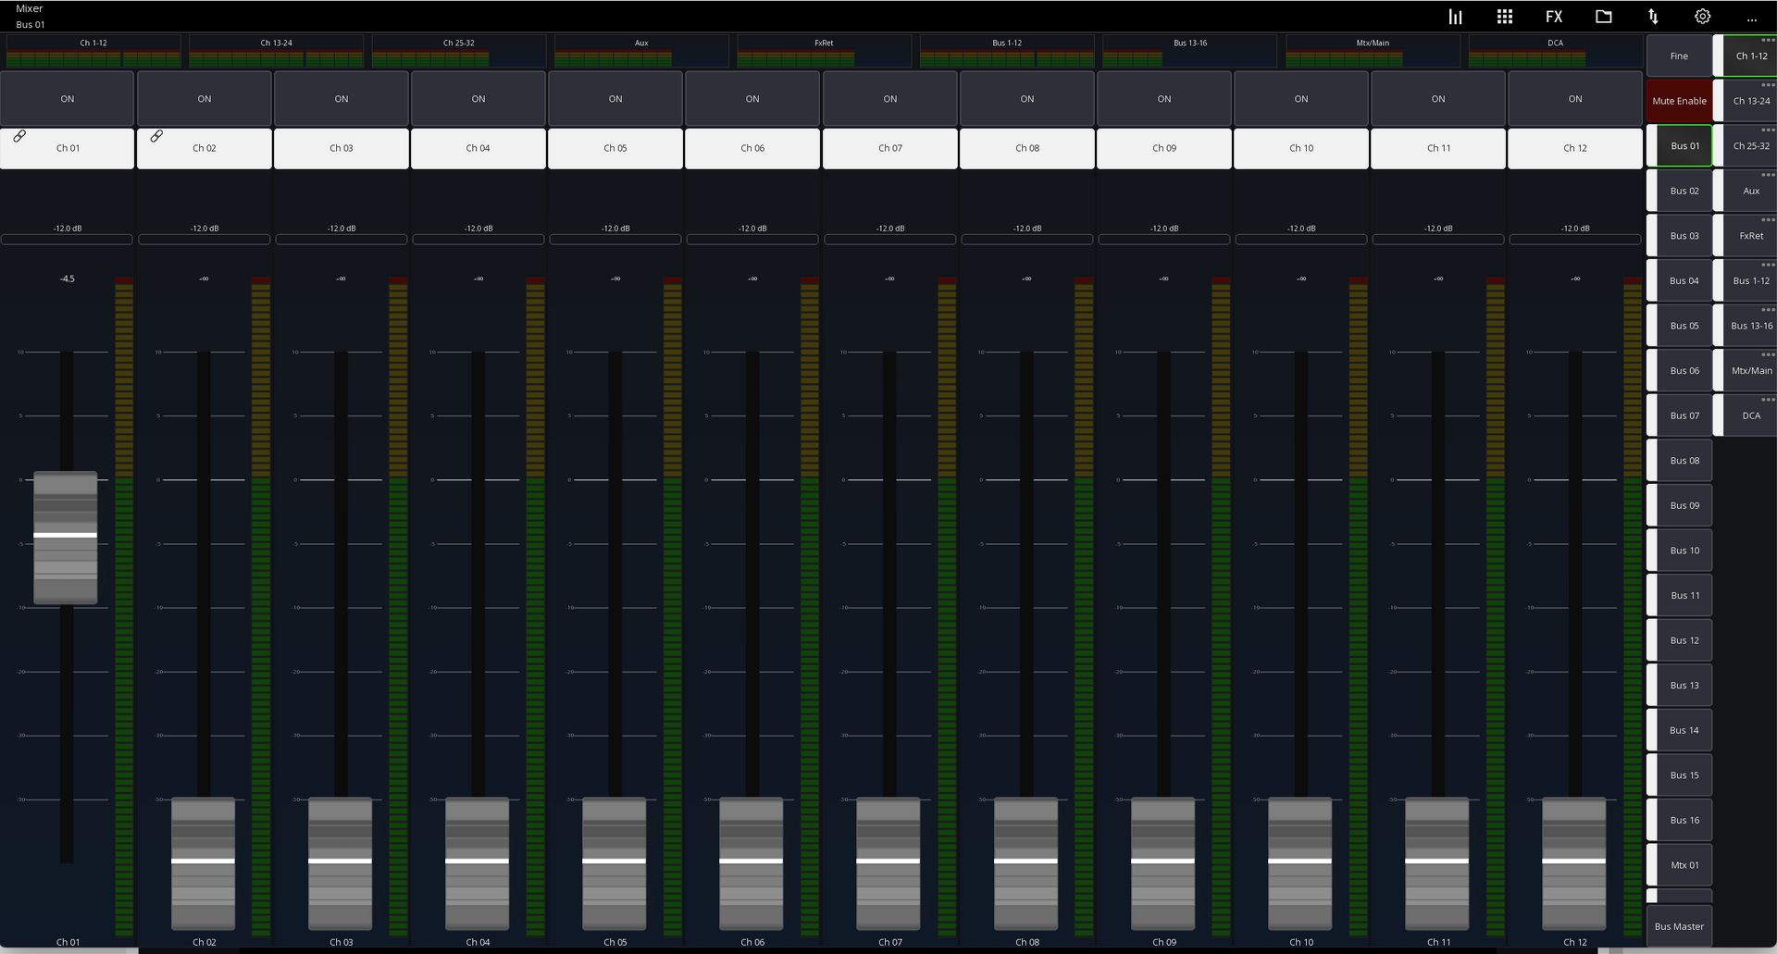Image resolution: width=1777 pixels, height=954 pixels.
Task: Toggle the ON button above Ch 09
Action: click(x=1164, y=99)
